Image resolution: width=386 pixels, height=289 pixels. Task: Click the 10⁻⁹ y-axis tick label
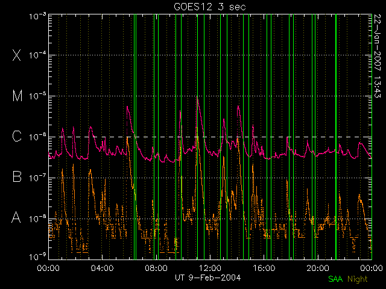point(37,256)
